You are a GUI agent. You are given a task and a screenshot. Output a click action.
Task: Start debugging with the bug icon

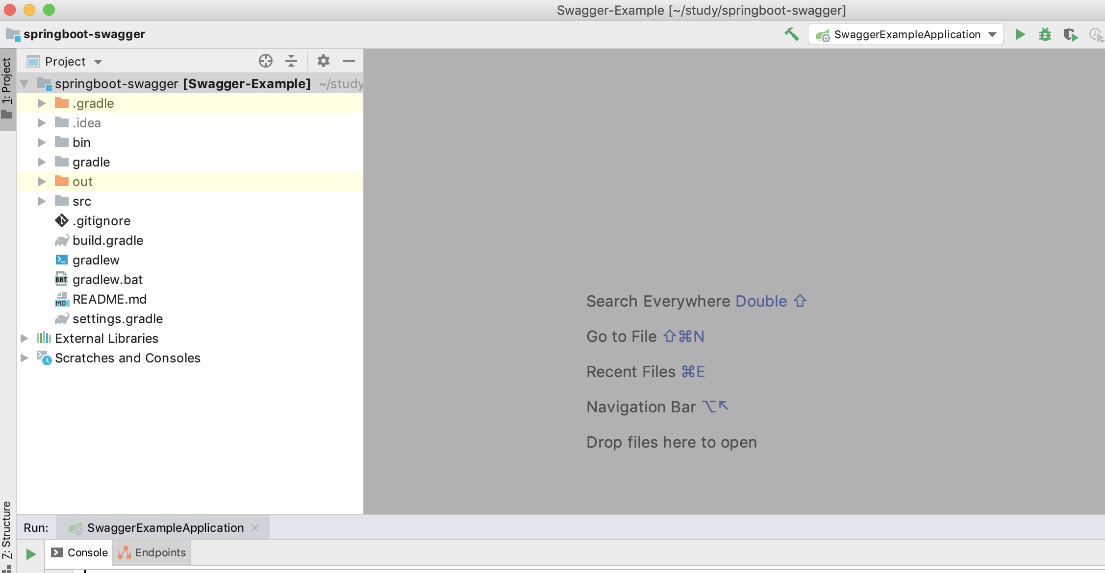[x=1045, y=34]
